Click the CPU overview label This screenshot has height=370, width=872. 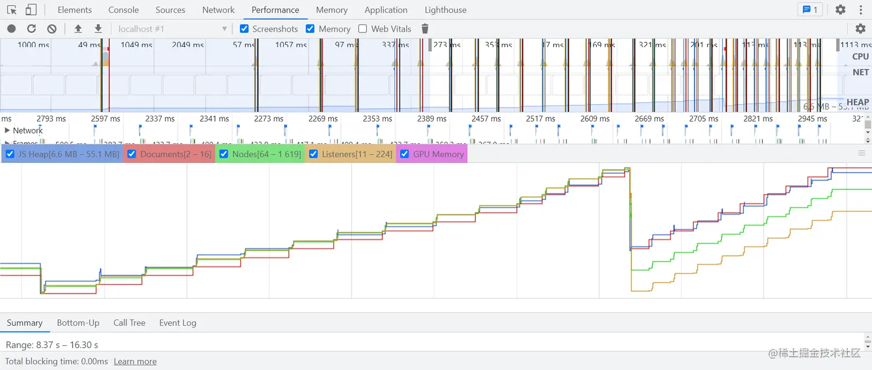pyautogui.click(x=860, y=56)
